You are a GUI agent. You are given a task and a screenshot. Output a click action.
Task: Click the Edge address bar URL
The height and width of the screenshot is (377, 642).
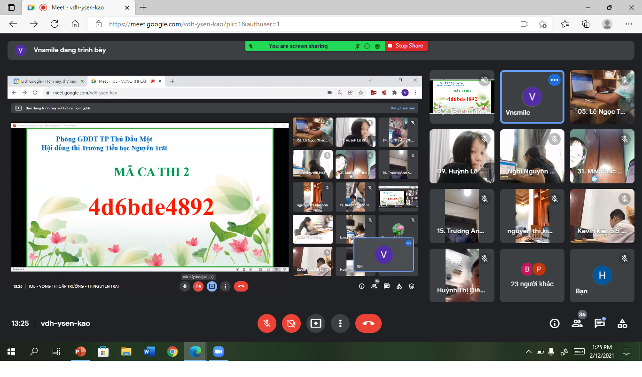tap(194, 24)
